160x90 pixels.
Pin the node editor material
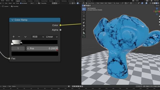tap(59, 3)
